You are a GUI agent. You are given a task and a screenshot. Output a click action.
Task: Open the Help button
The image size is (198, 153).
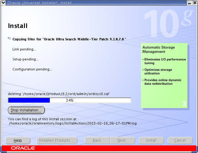[18, 141]
